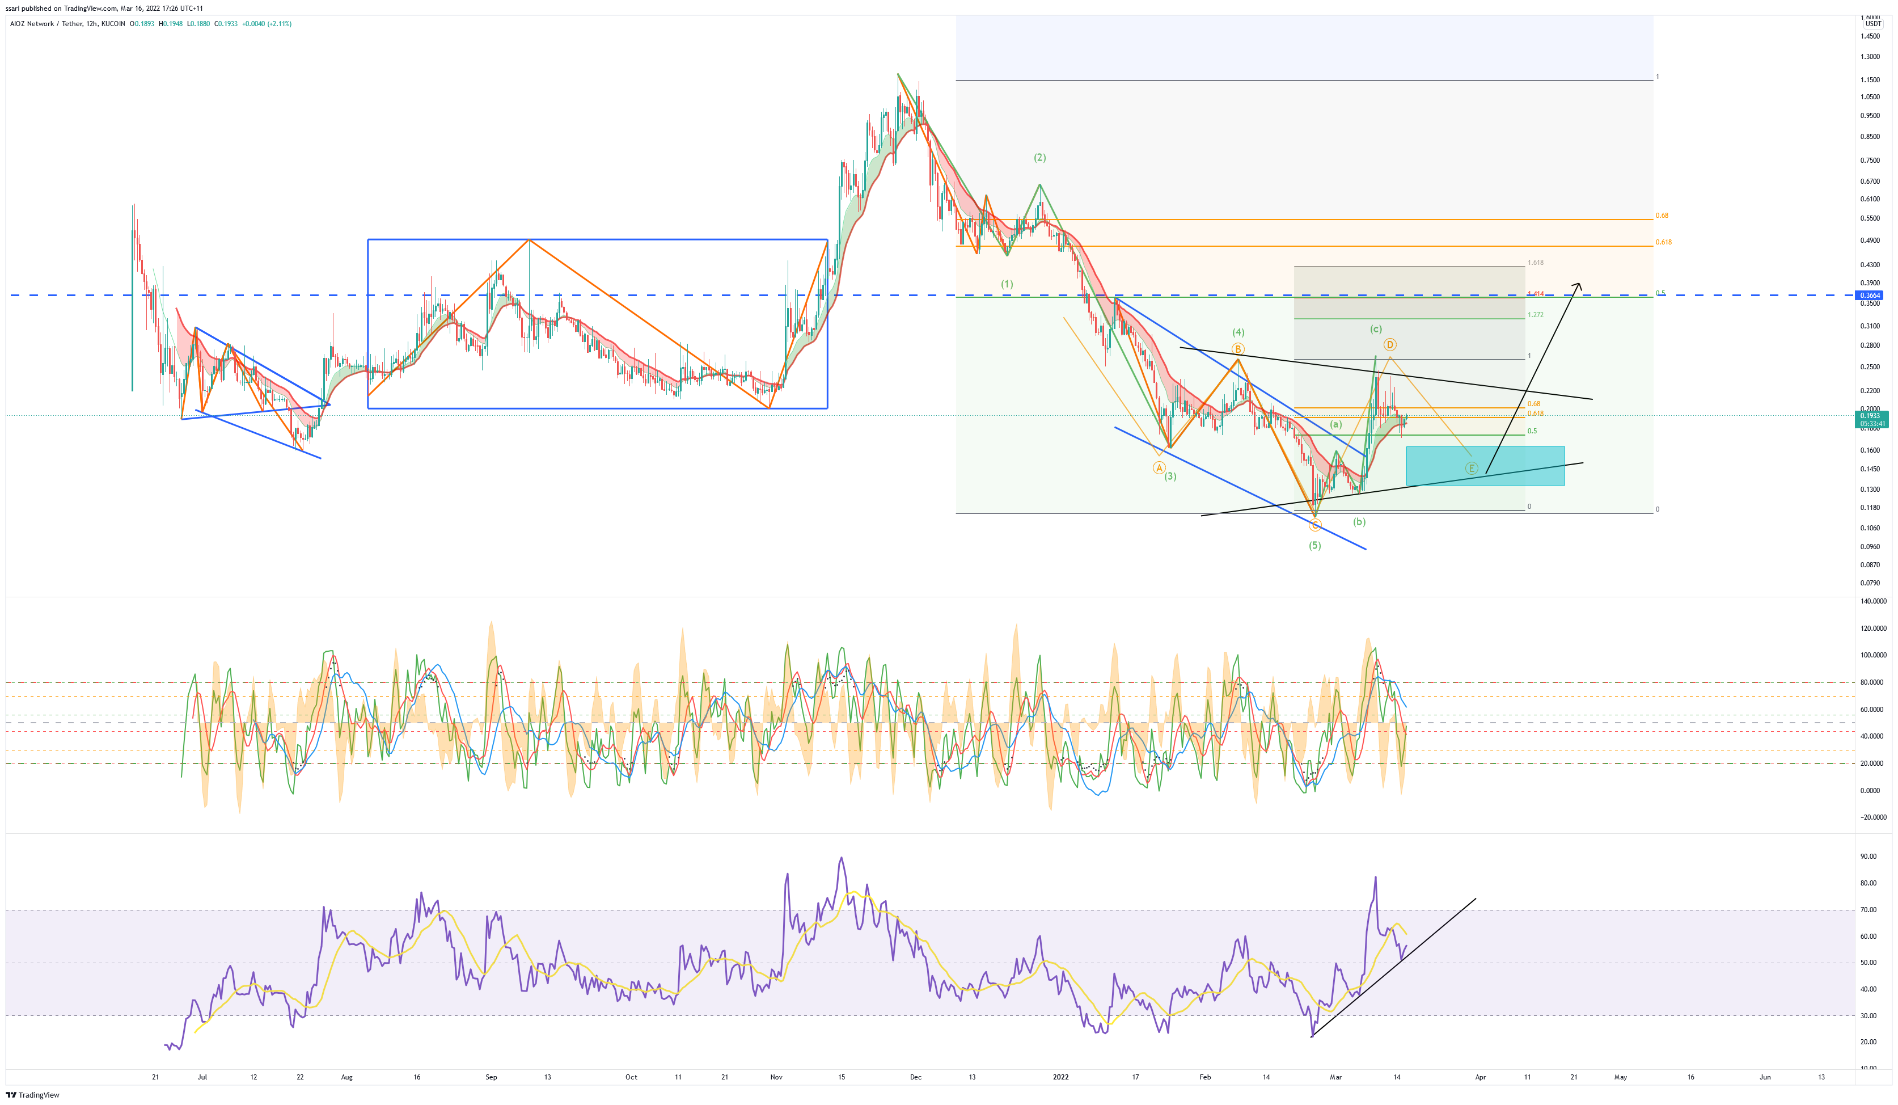Click the TradingView logo at bottom left
The height and width of the screenshot is (1105, 1898).
click(x=32, y=1094)
